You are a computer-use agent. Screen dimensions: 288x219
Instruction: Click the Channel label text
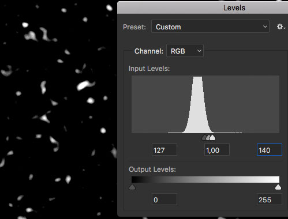149,51
